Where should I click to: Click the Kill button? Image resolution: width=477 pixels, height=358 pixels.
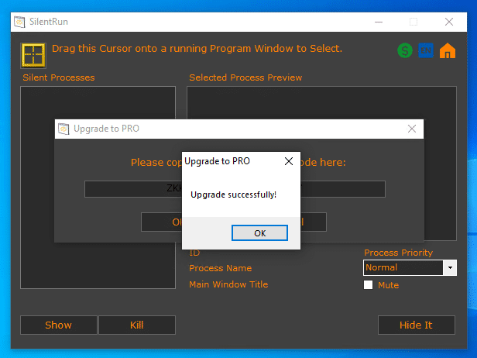click(137, 325)
